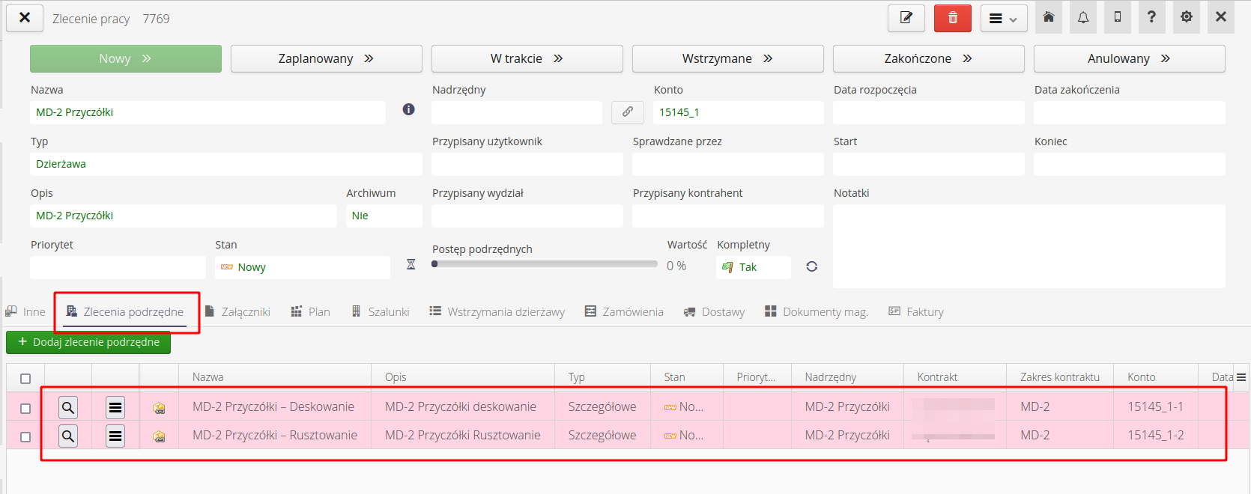Click the edit pencil icon in header
Image resolution: width=1251 pixels, height=494 pixels.
tap(906, 18)
